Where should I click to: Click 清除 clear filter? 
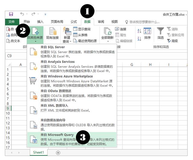[x=172, y=29]
